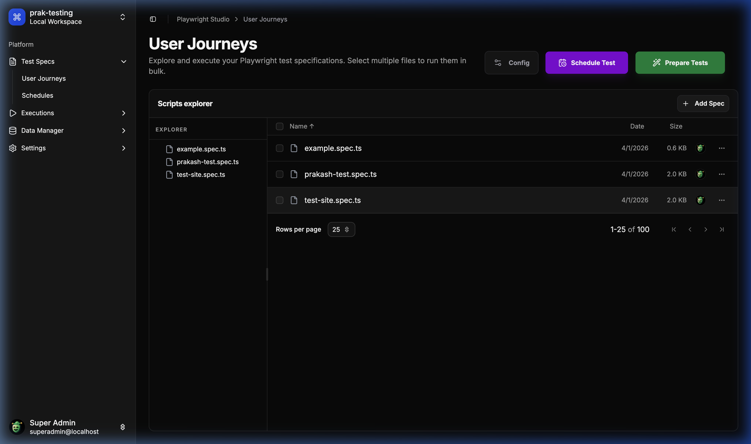
Task: Click the Test Specs document icon
Action: point(12,62)
